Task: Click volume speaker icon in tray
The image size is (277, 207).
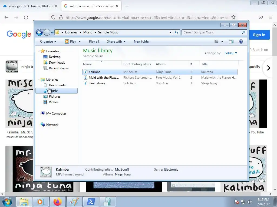Action: (250, 202)
